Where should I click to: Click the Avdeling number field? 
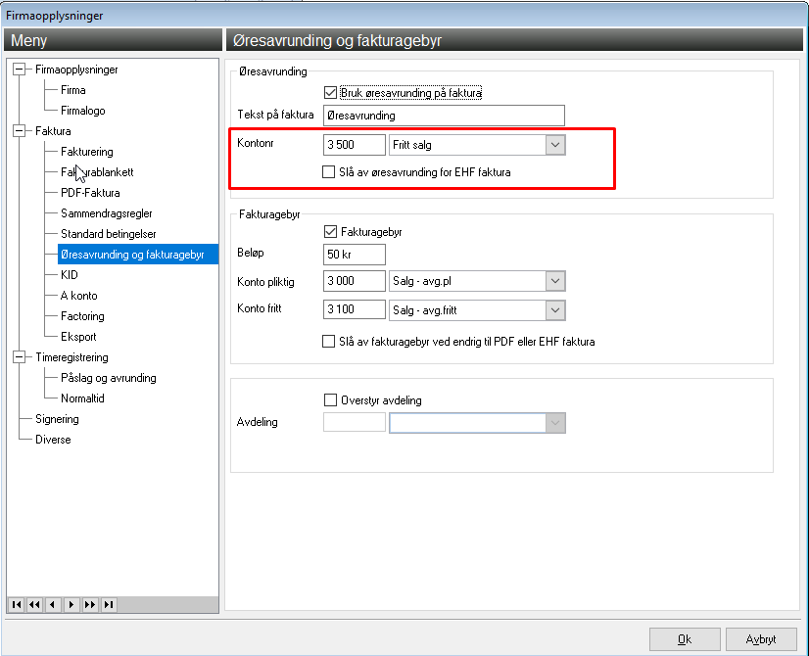pyautogui.click(x=354, y=422)
